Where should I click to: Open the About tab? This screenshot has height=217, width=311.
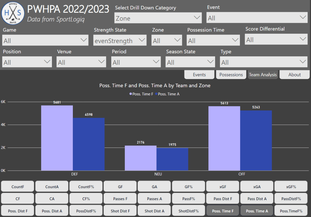tap(294, 75)
